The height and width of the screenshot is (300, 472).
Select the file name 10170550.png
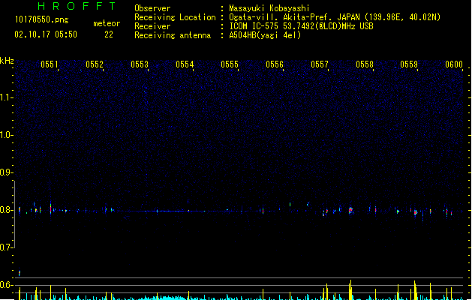point(42,19)
